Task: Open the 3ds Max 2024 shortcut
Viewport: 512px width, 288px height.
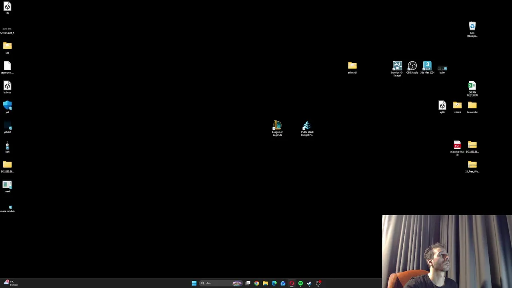Action: 427,68
